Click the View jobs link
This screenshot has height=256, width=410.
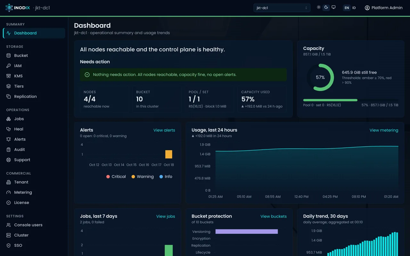pos(166,216)
